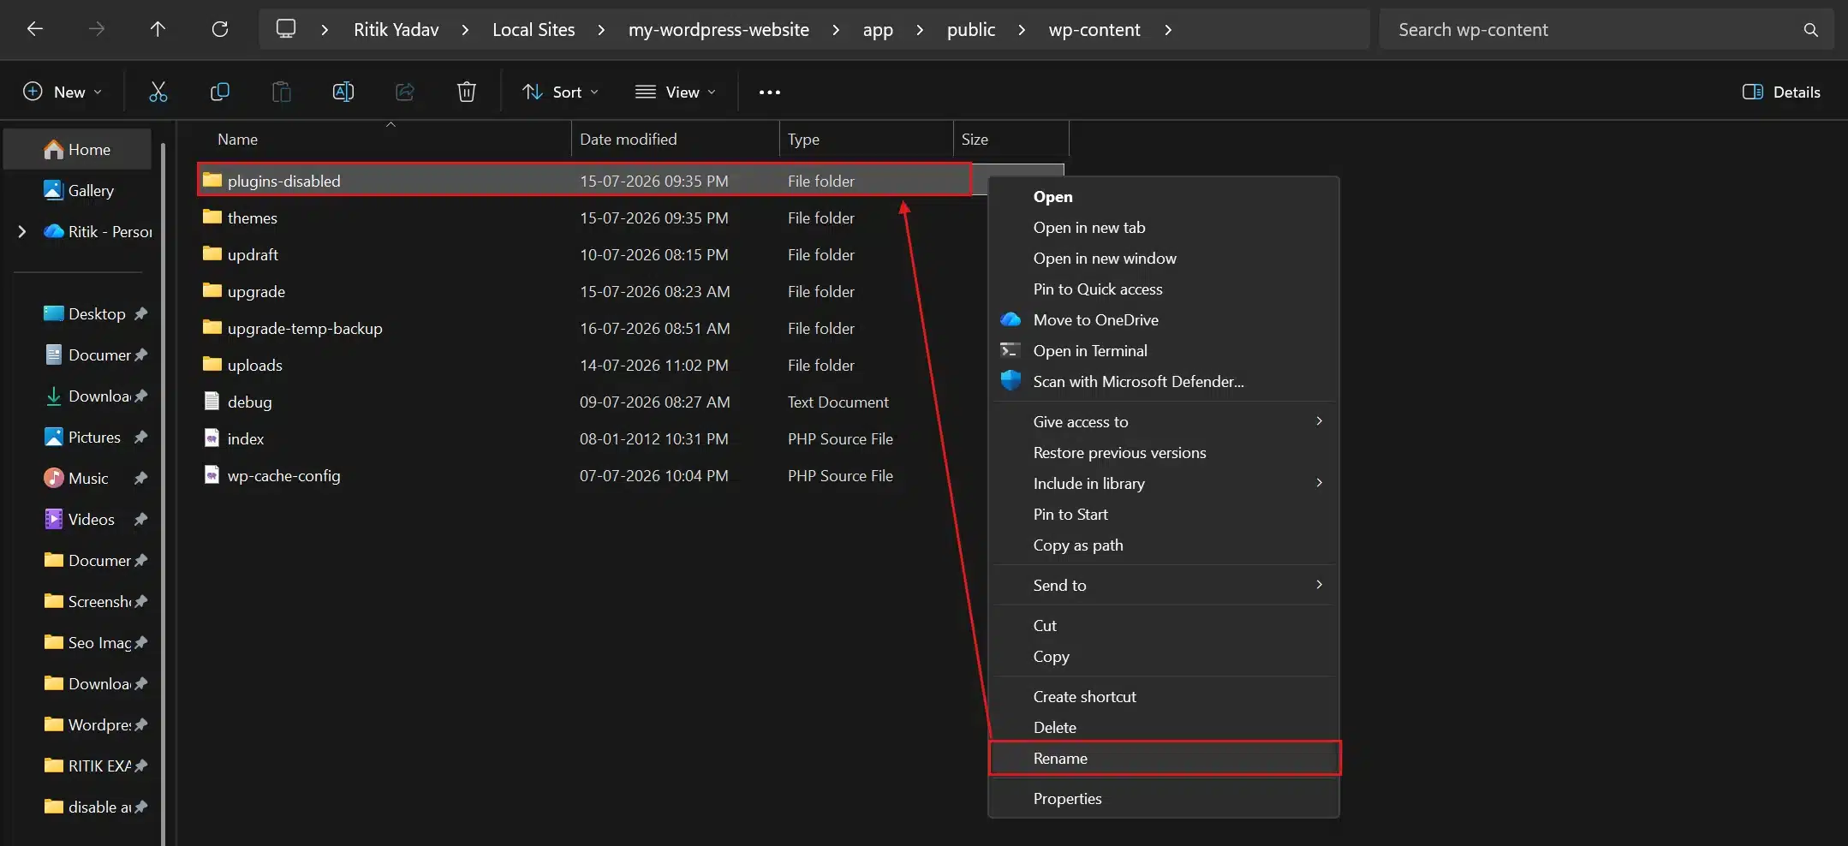This screenshot has height=846, width=1848.
Task: Sort by the Size column header
Action: (1010, 139)
